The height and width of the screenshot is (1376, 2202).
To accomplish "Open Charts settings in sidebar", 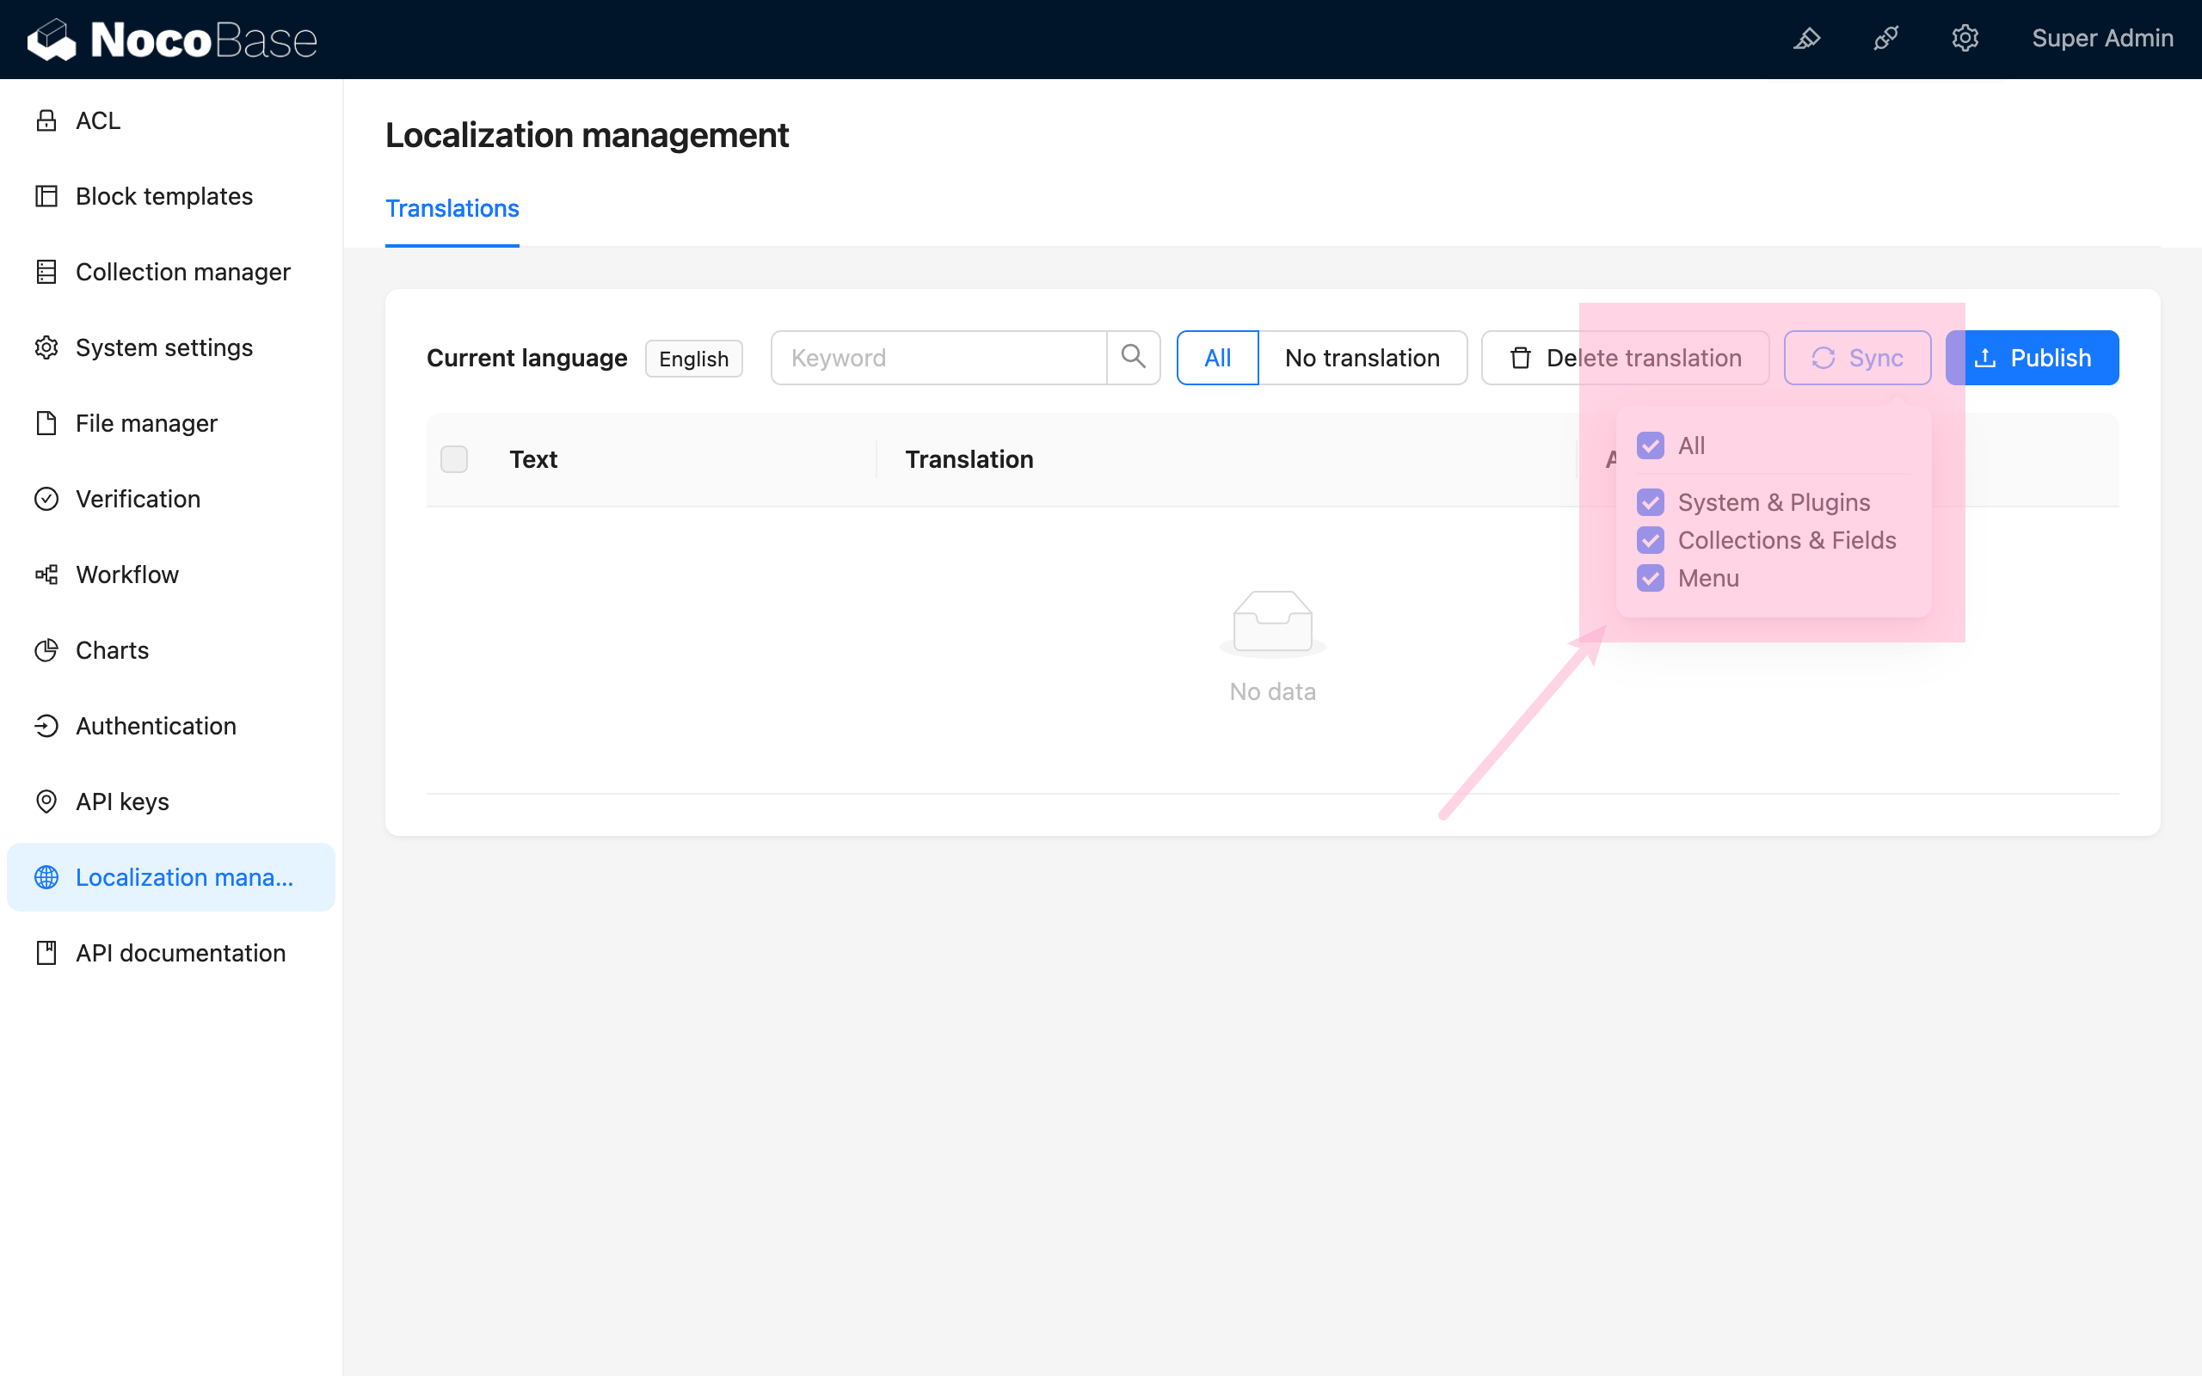I will [111, 650].
